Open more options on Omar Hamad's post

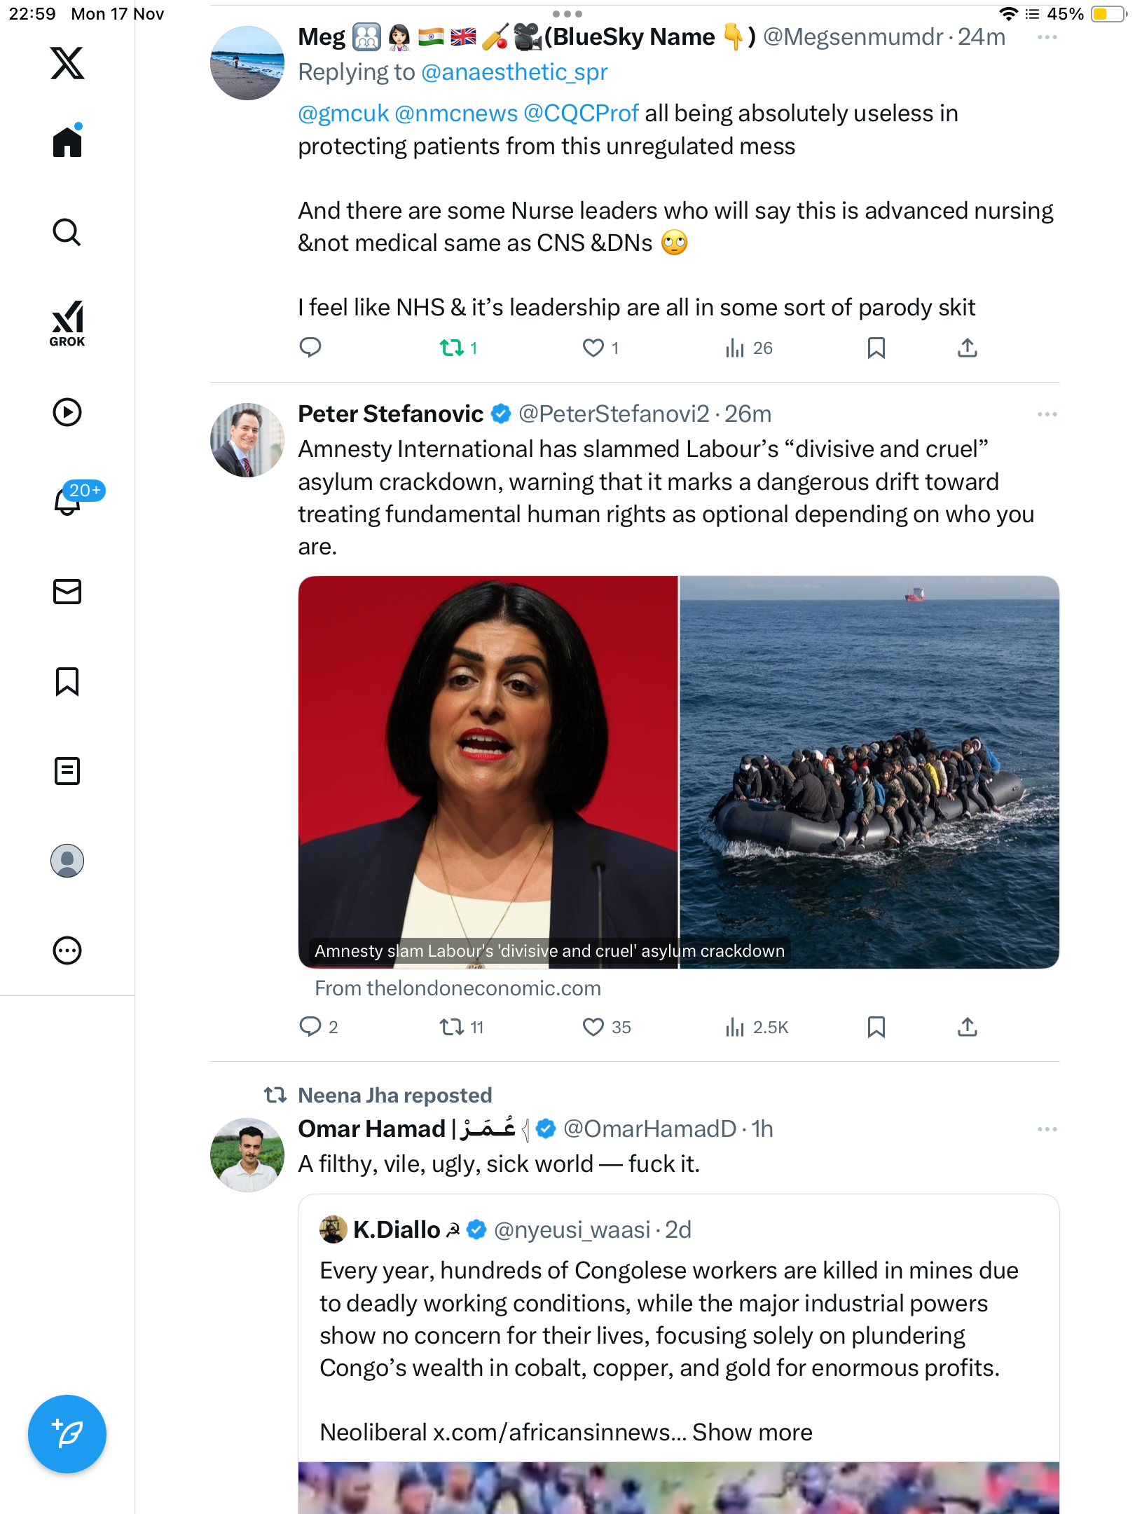(1047, 1129)
